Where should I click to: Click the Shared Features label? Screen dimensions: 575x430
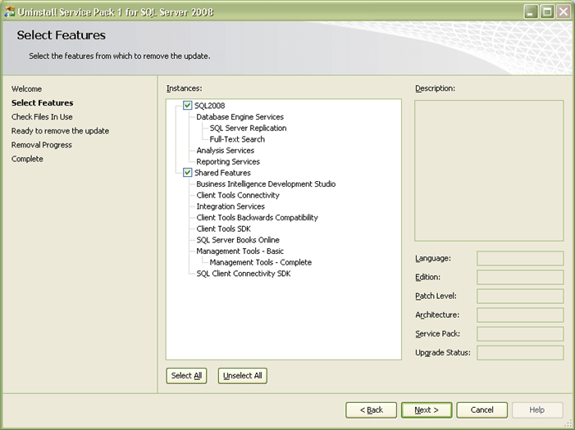pyautogui.click(x=222, y=173)
